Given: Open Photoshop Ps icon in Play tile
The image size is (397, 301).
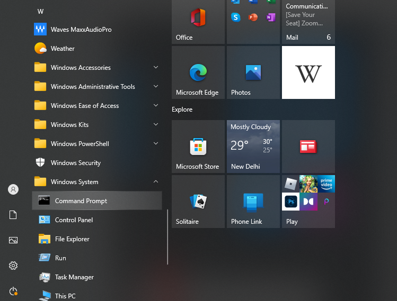Looking at the screenshot, I should click(x=290, y=202).
